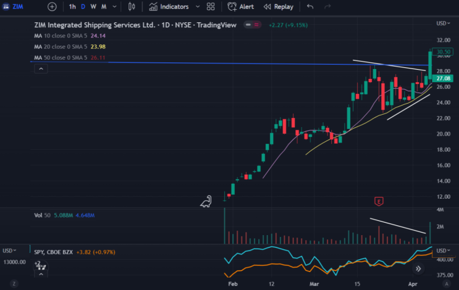
Task: Open the indicator templates grid icon
Action: tap(211, 6)
